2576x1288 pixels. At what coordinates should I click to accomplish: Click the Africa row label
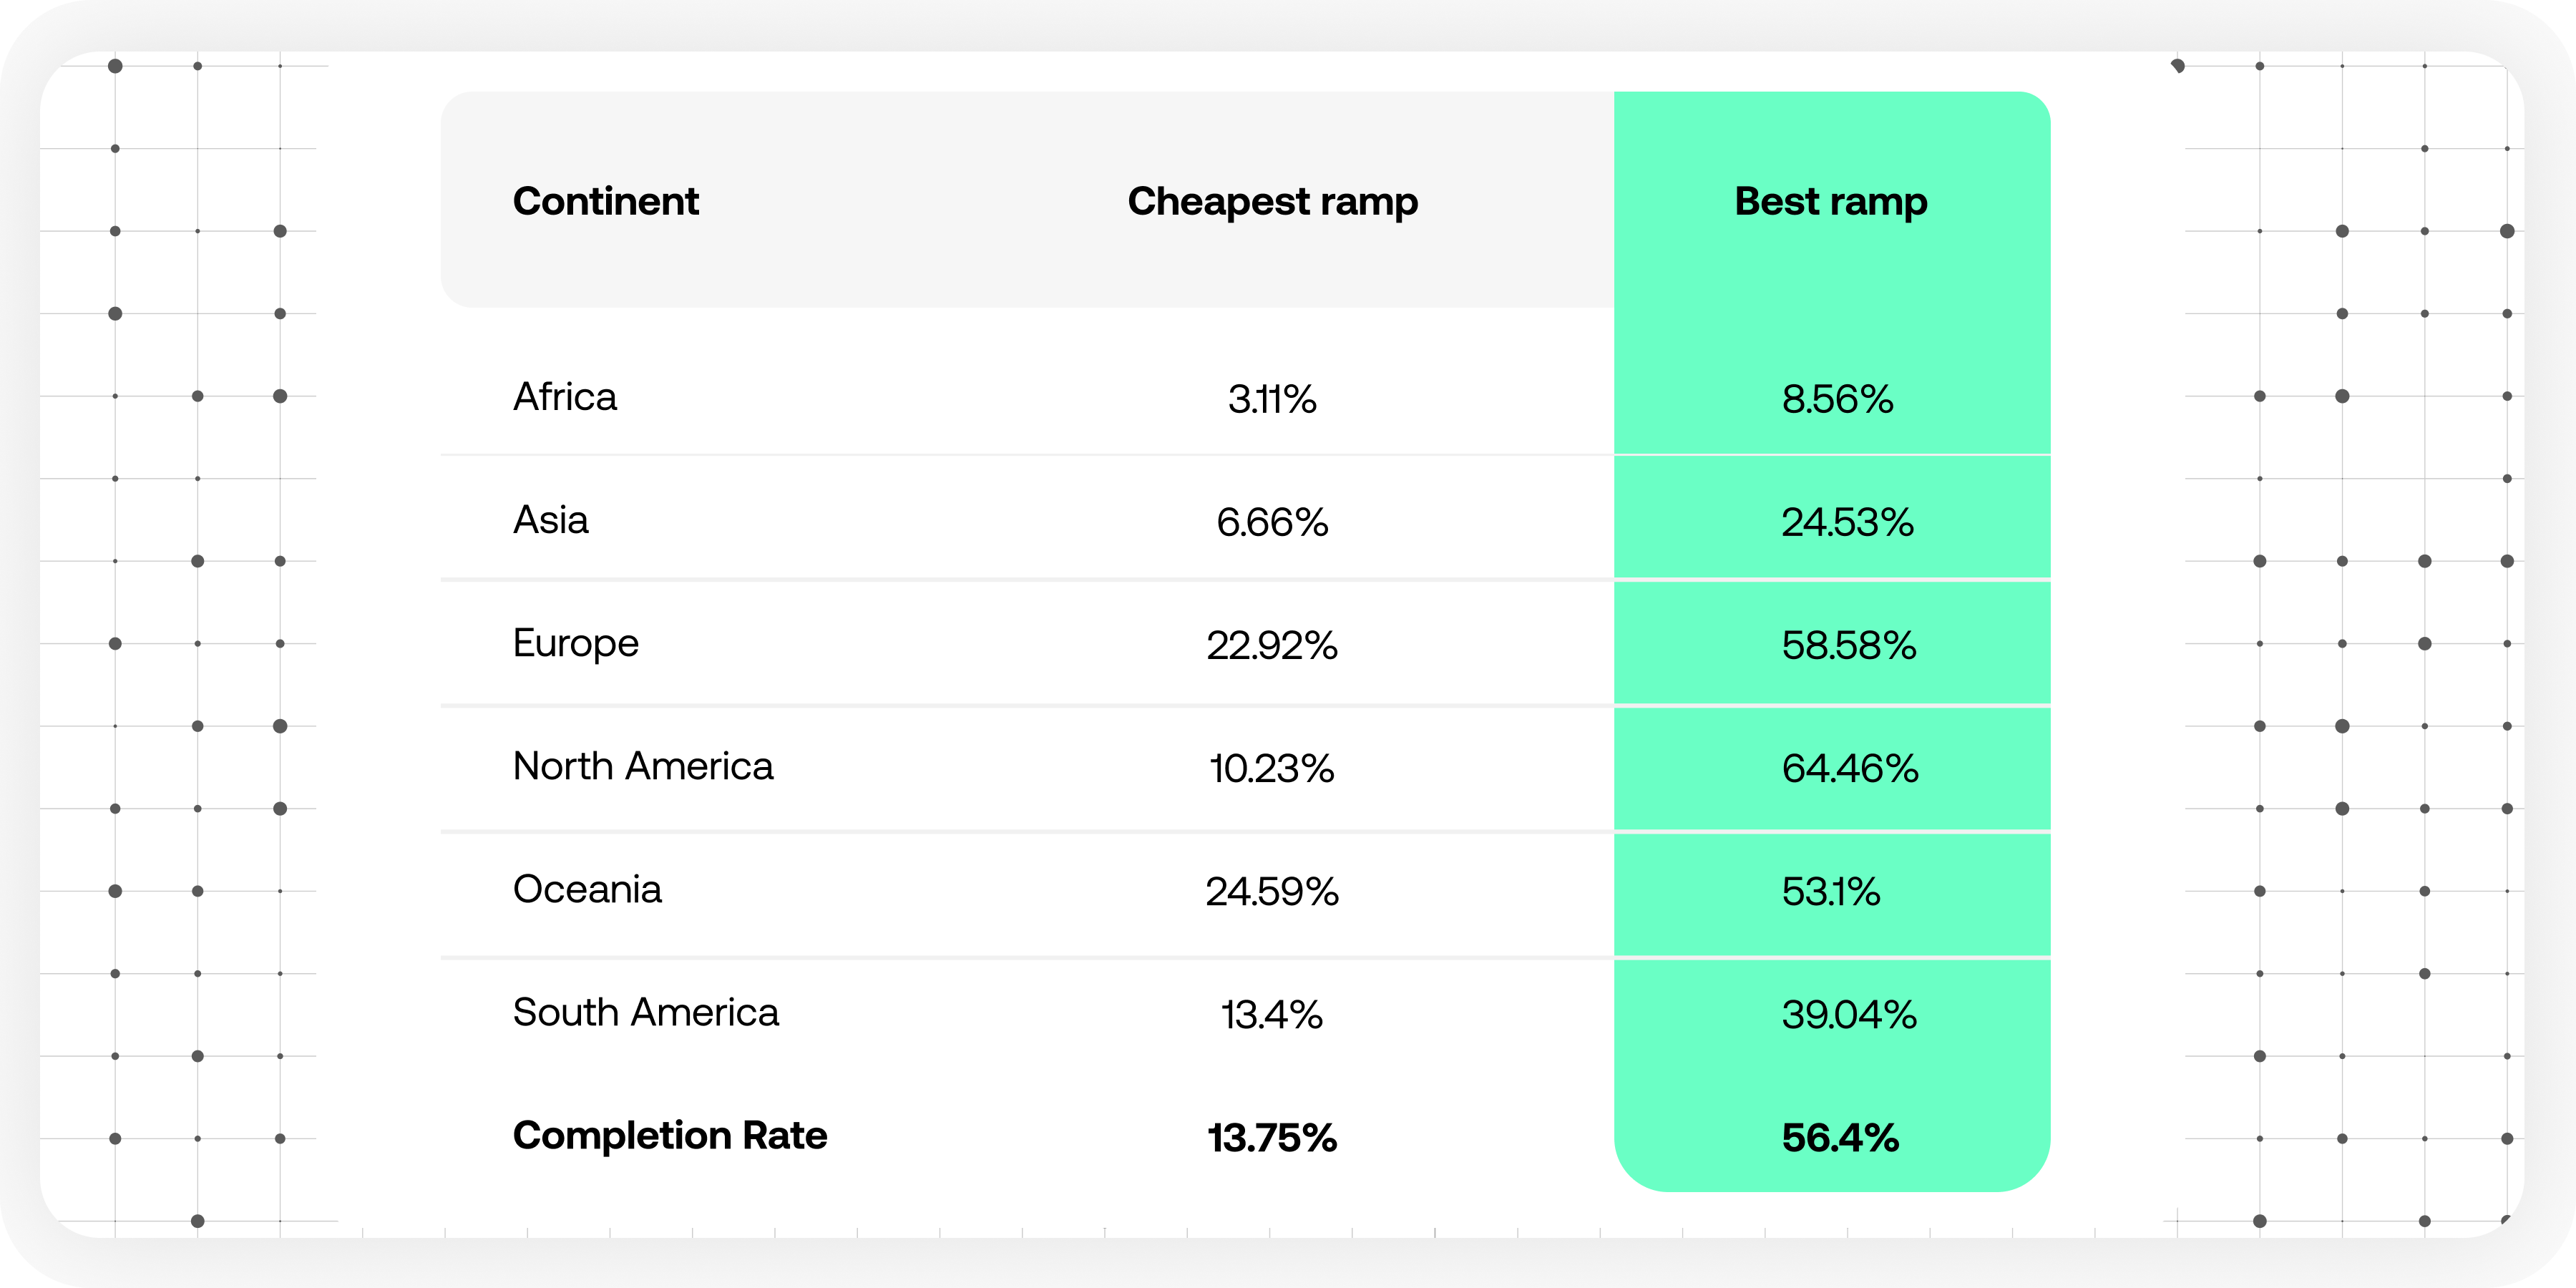[565, 397]
